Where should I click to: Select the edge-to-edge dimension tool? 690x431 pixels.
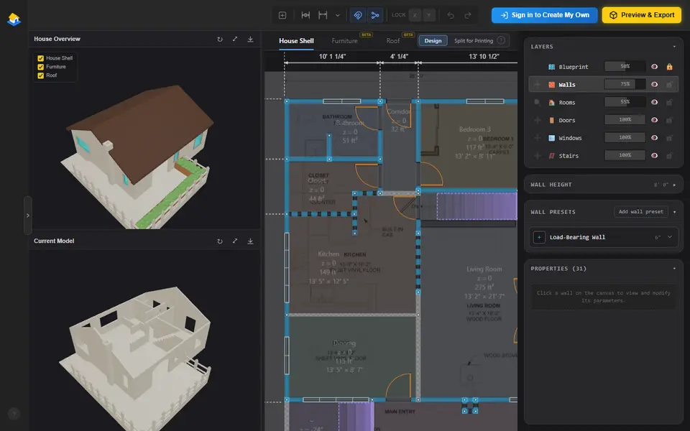click(x=323, y=15)
